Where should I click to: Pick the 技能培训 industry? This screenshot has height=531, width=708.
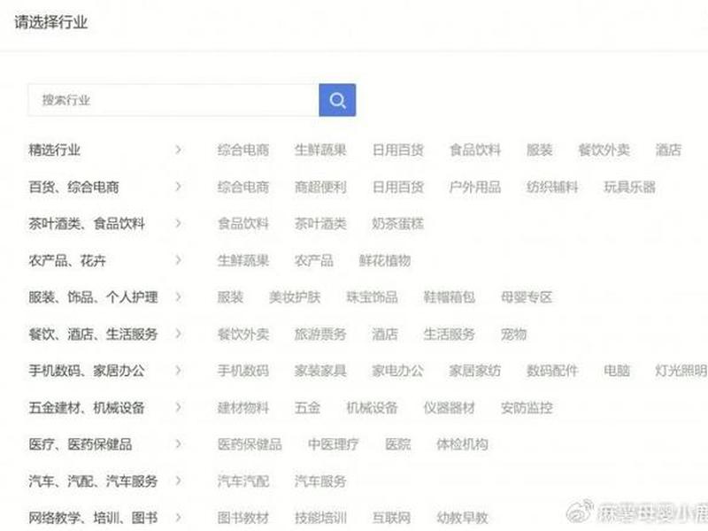pyautogui.click(x=320, y=518)
